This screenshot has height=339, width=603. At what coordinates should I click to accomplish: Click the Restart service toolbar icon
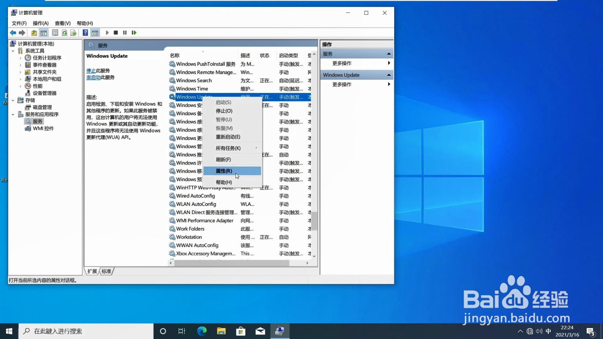point(134,33)
